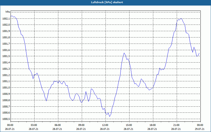
Task: Pick the y-axis tick label 1001,7
Action: click(x=6, y=44)
